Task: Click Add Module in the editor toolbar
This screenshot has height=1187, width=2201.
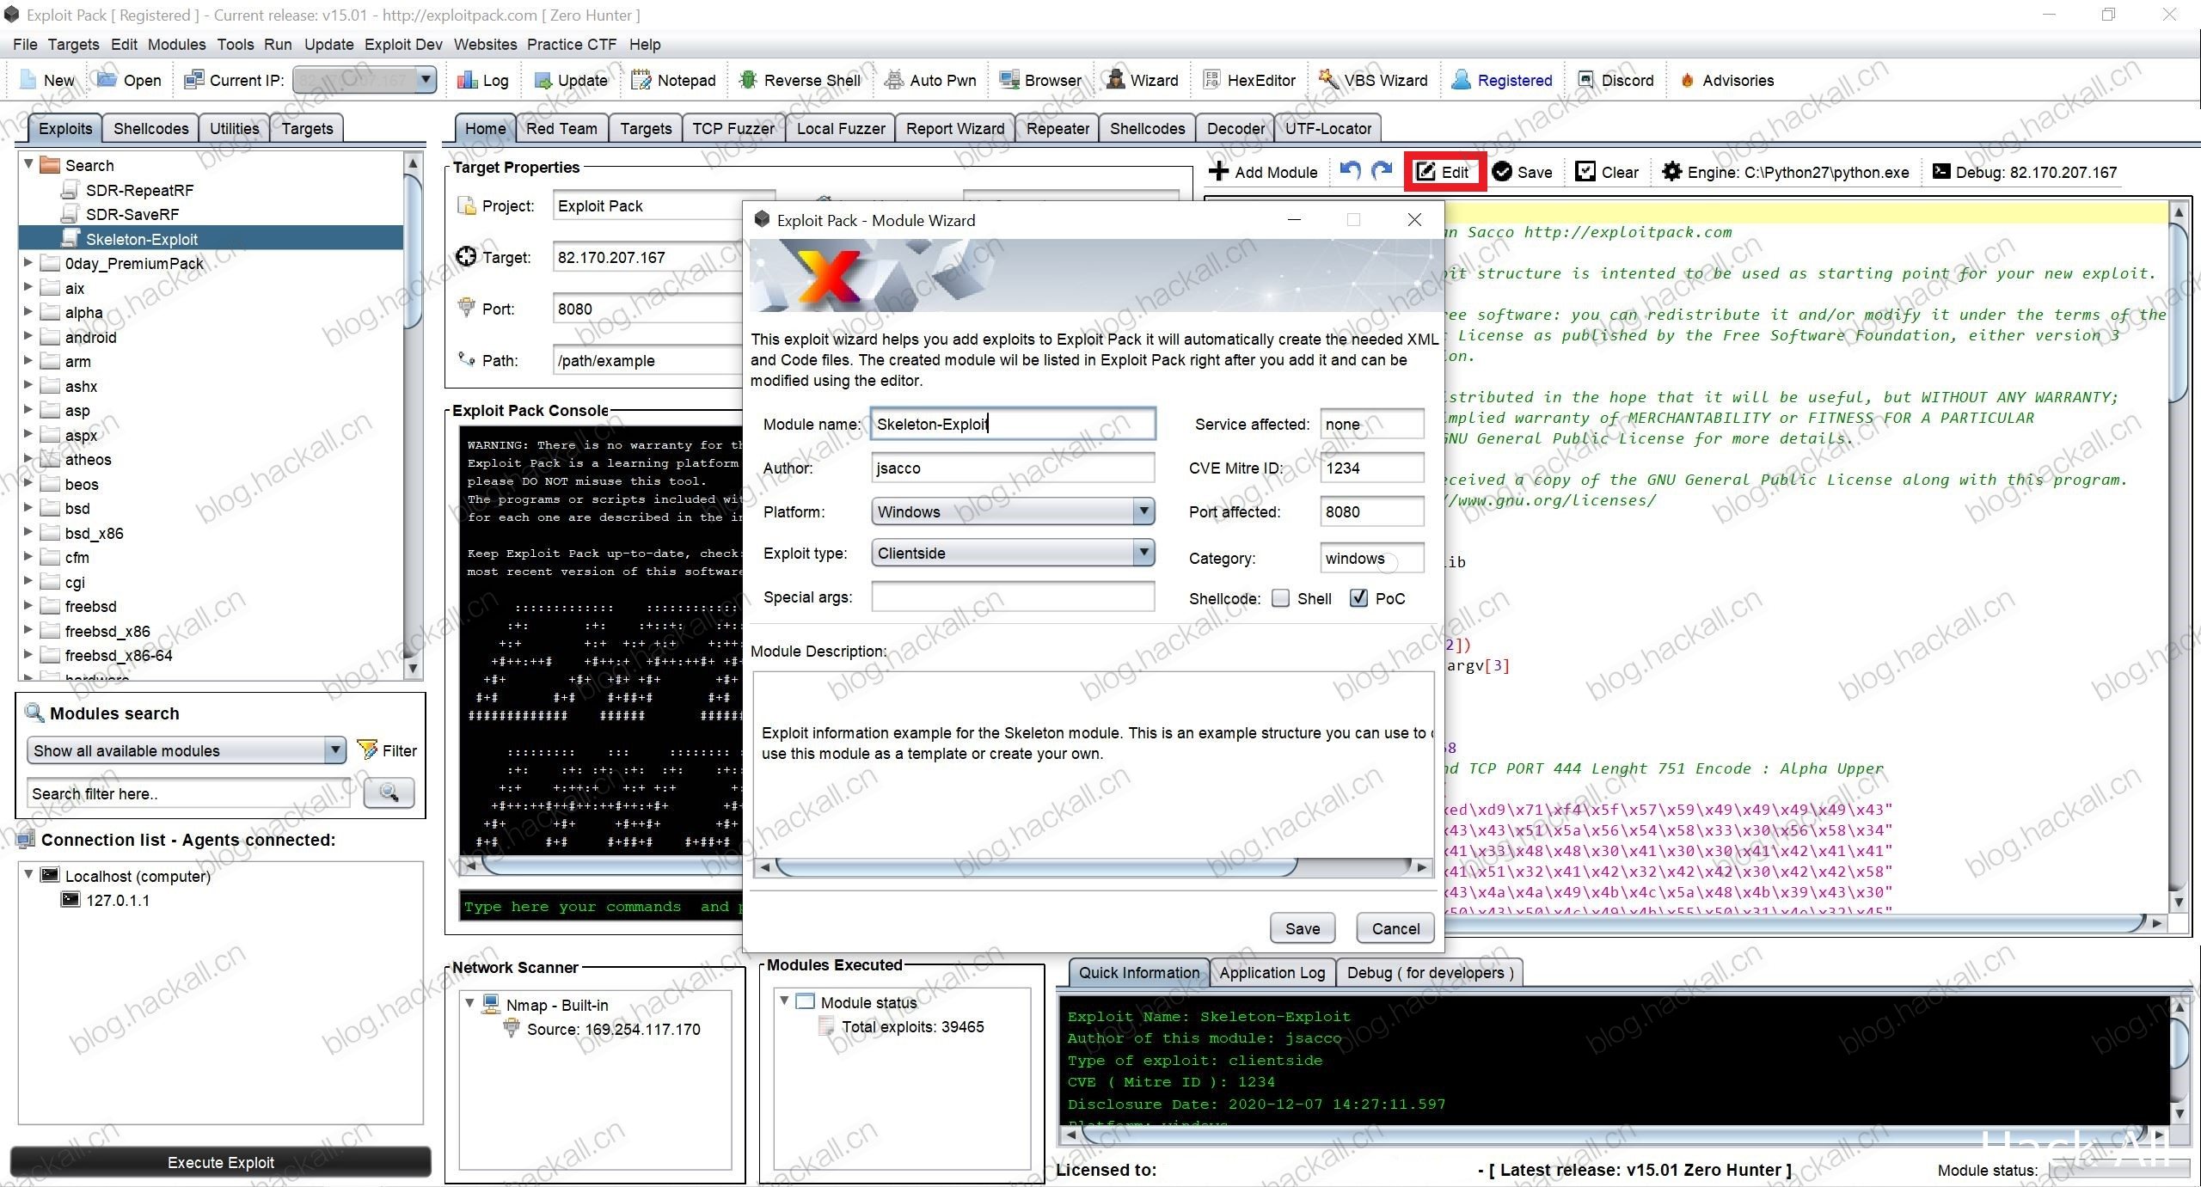Action: pos(1263,172)
